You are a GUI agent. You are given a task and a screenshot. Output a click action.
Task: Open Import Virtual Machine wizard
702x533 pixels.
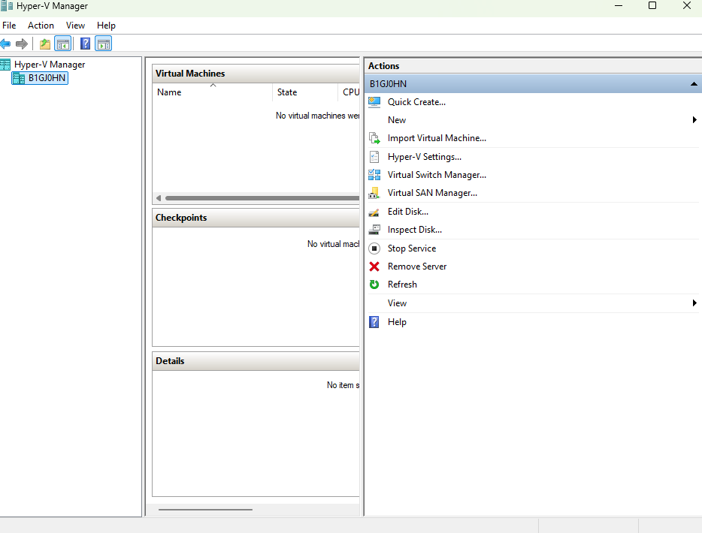[437, 138]
